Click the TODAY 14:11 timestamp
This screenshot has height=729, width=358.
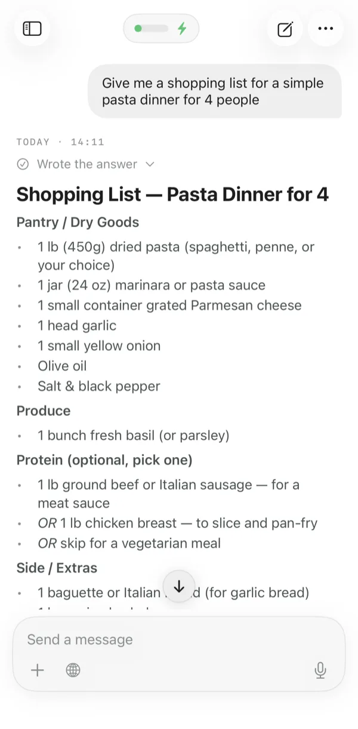(x=60, y=142)
